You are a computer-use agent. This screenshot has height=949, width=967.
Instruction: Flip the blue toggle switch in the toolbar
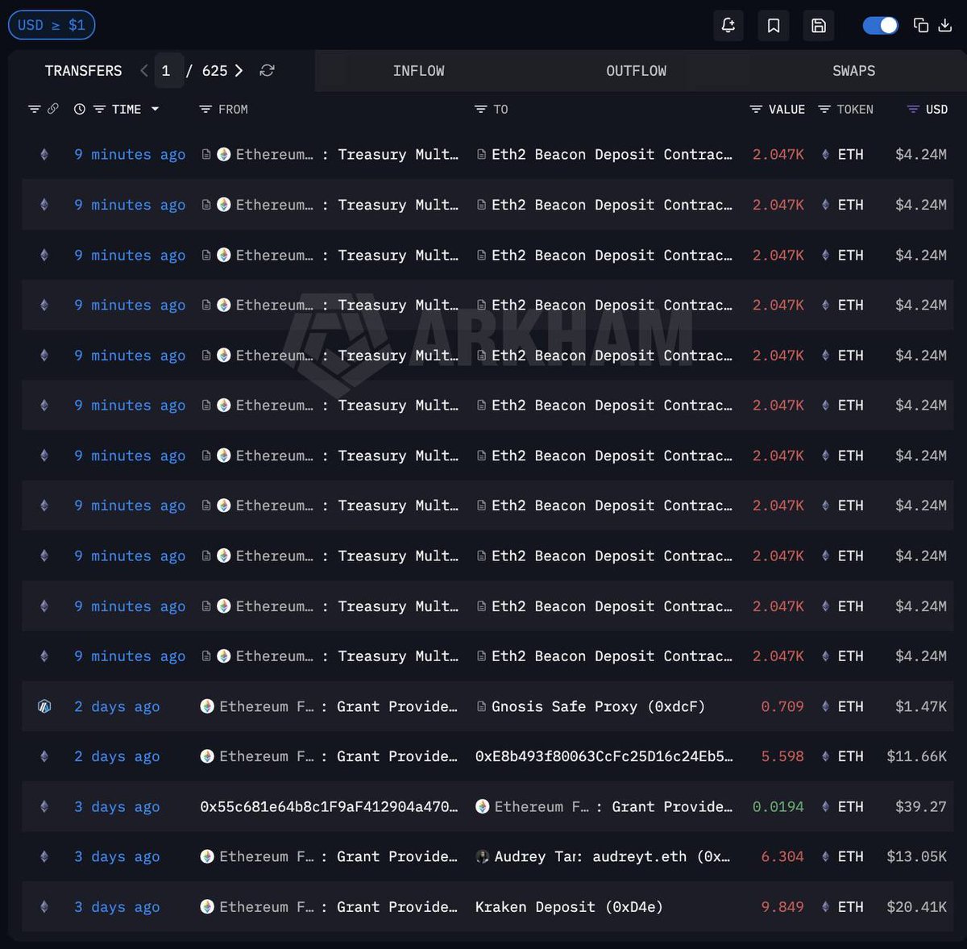880,25
